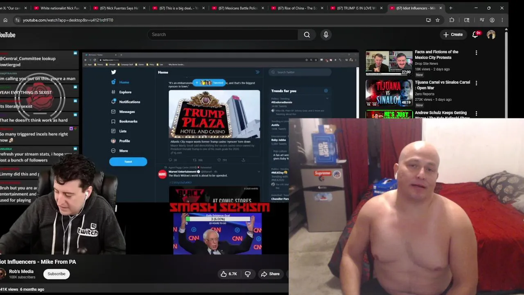Click the Zero Reports channel name

click(425, 94)
